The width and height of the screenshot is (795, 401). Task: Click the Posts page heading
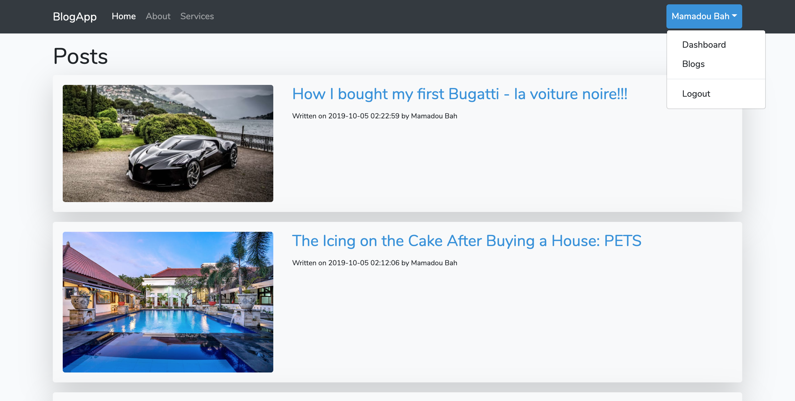click(80, 56)
